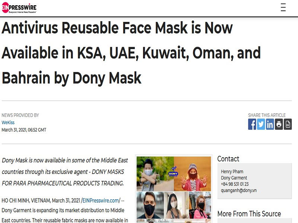Click the woman in white mask photo

(176, 205)
